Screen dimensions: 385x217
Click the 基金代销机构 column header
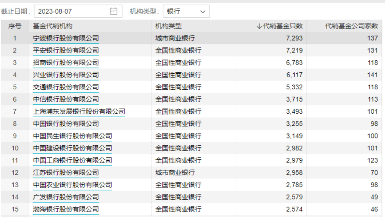tap(53, 26)
